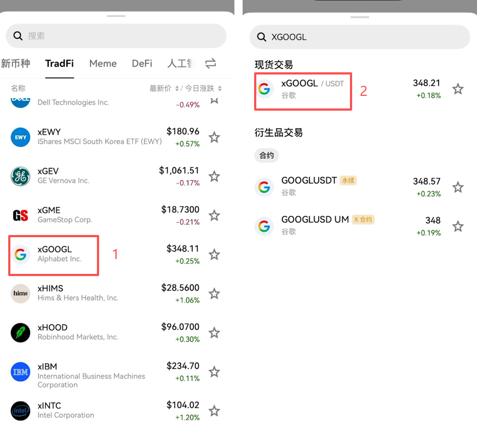
Task: Switch to the 新币种 tab
Action: (15, 64)
